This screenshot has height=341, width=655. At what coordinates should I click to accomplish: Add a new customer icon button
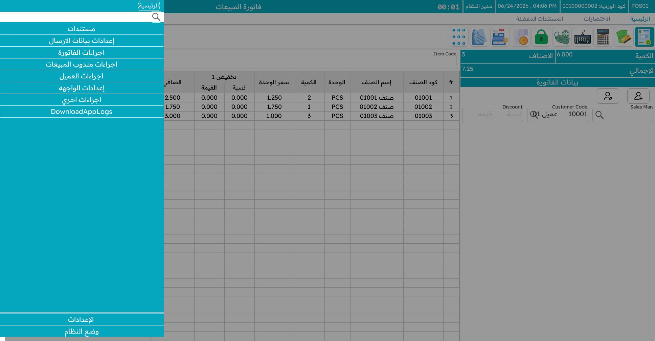coord(638,96)
